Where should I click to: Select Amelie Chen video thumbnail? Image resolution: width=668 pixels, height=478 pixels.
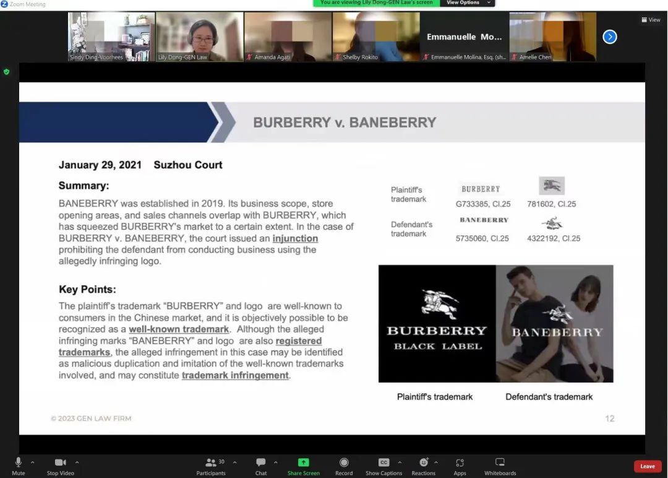(x=553, y=37)
